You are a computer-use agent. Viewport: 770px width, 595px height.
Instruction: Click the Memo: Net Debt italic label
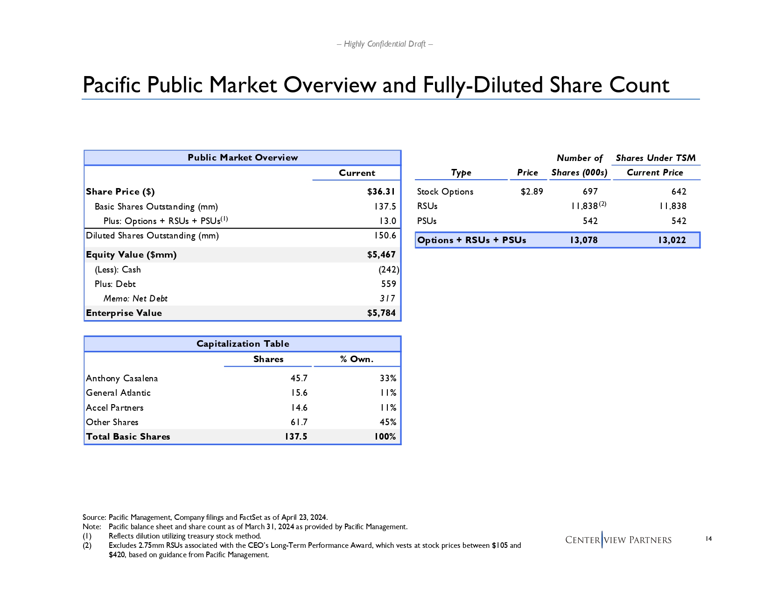pyautogui.click(x=135, y=299)
